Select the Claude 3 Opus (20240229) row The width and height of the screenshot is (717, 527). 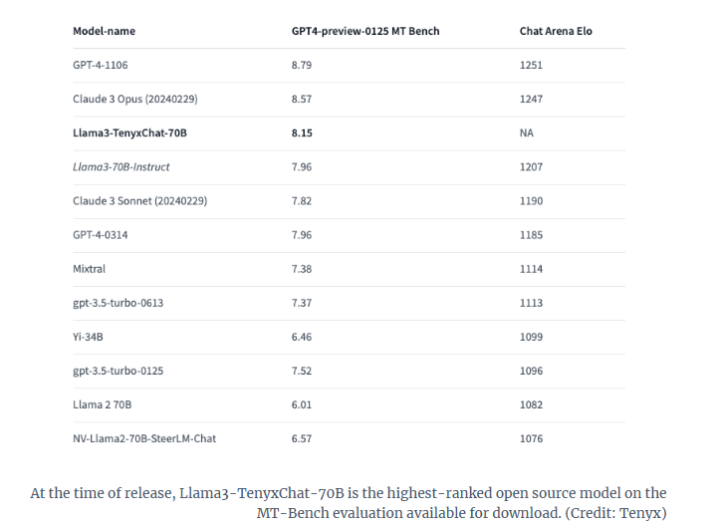point(349,100)
